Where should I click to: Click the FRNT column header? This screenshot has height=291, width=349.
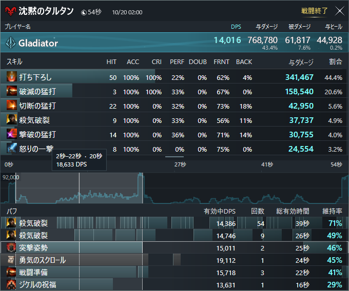tap(222, 62)
